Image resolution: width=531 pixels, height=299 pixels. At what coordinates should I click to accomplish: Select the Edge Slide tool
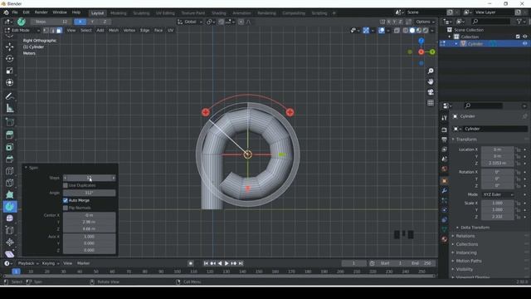pyautogui.click(x=9, y=230)
